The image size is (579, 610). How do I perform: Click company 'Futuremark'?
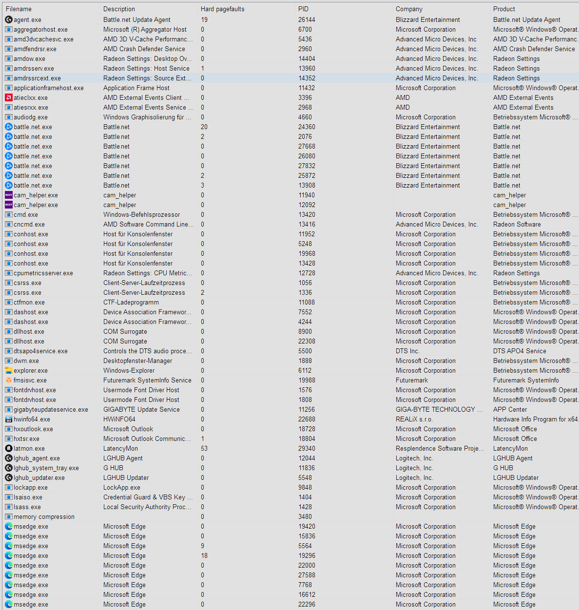412,381
